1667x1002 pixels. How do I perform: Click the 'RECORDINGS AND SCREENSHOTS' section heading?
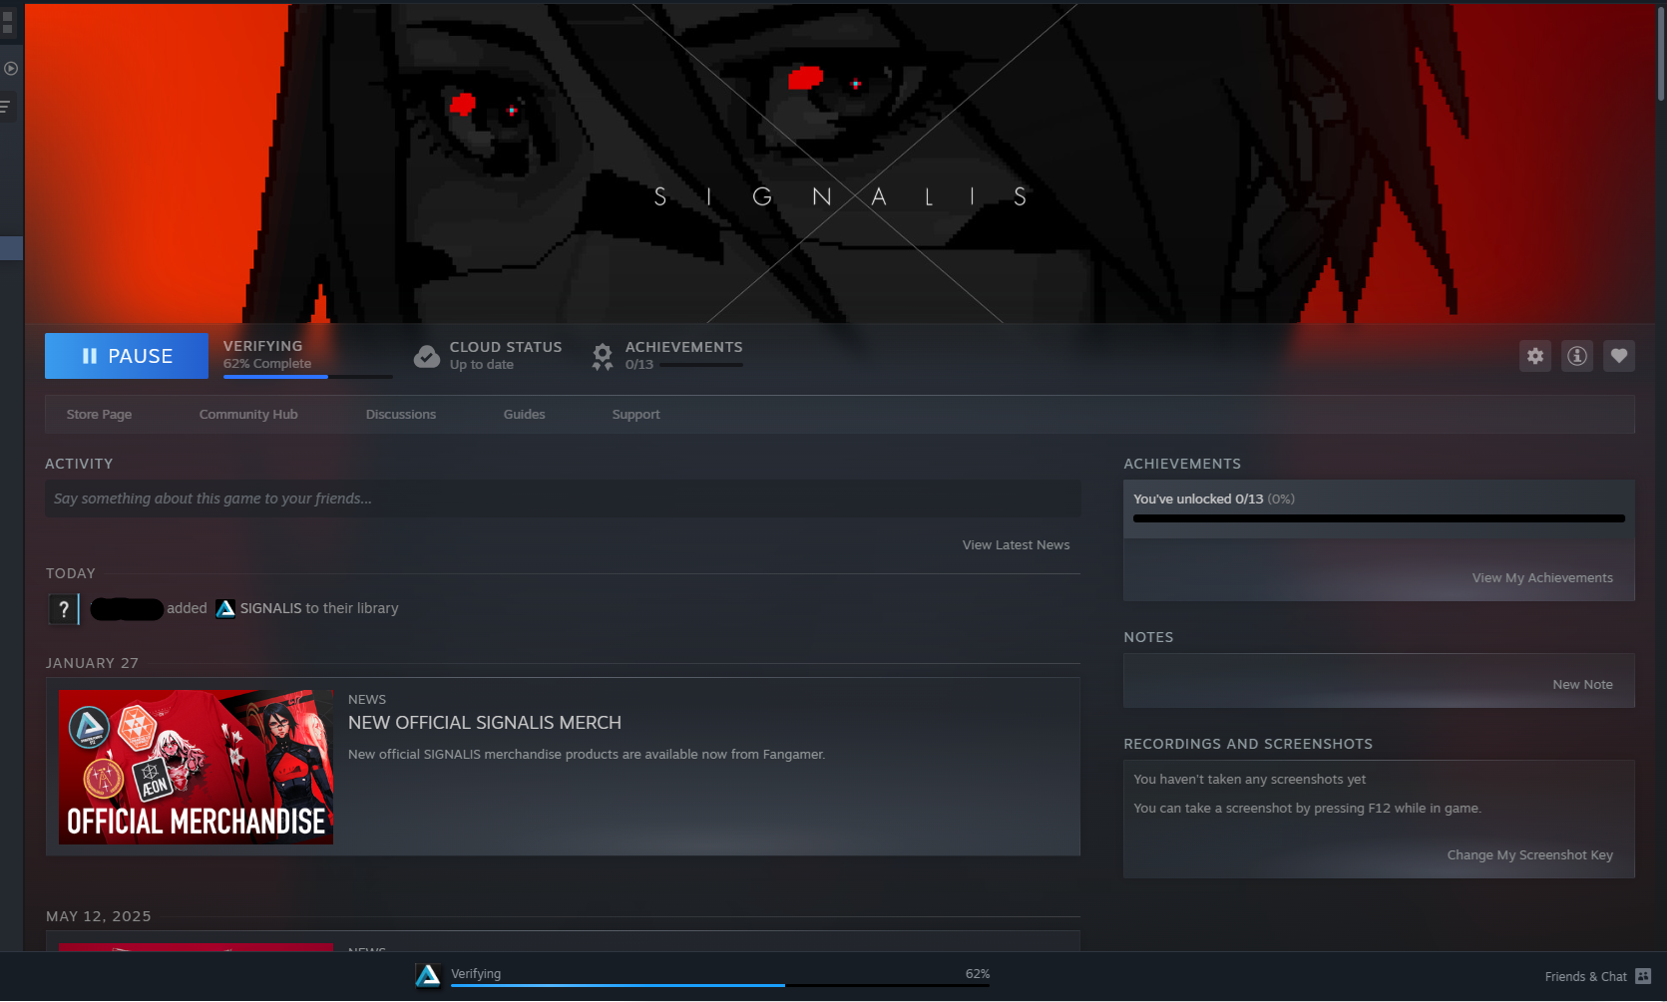click(1248, 744)
